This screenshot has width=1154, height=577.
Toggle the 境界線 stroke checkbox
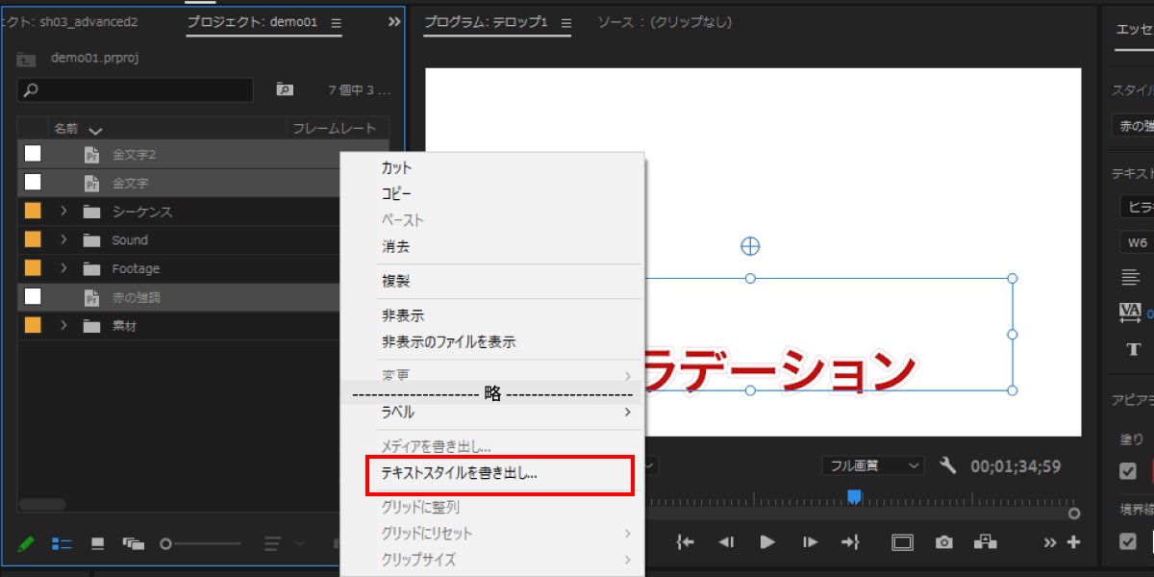pyautogui.click(x=1129, y=541)
